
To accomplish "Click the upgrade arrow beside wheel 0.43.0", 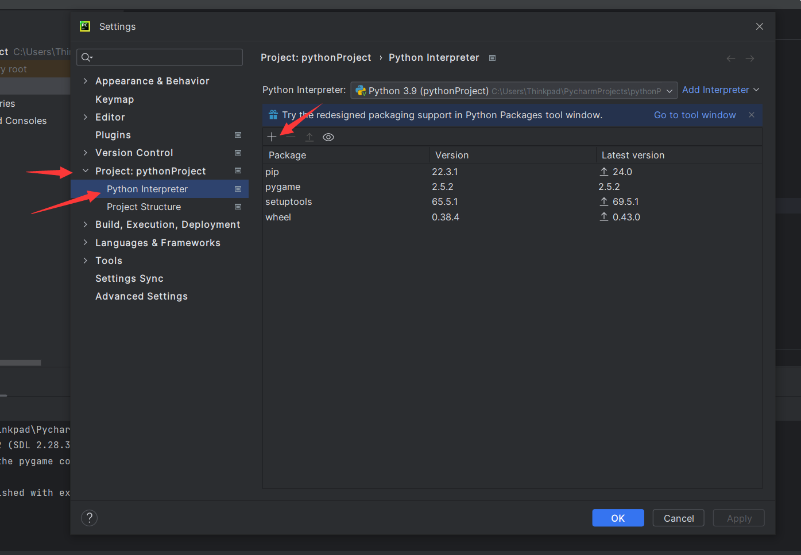I will tap(604, 217).
